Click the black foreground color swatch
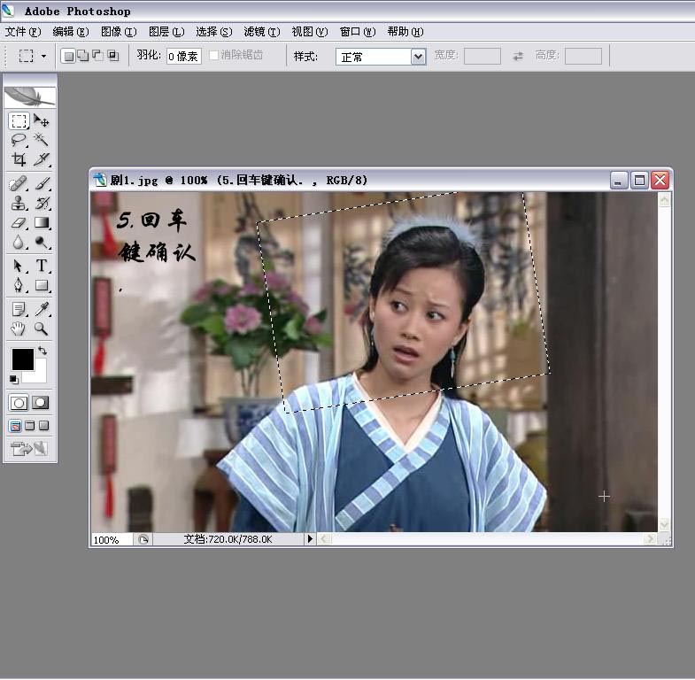This screenshot has width=695, height=680. click(23, 359)
